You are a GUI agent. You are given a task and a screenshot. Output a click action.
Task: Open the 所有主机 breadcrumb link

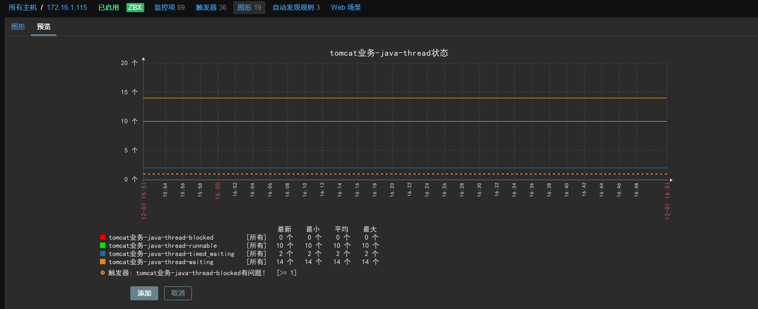23,8
